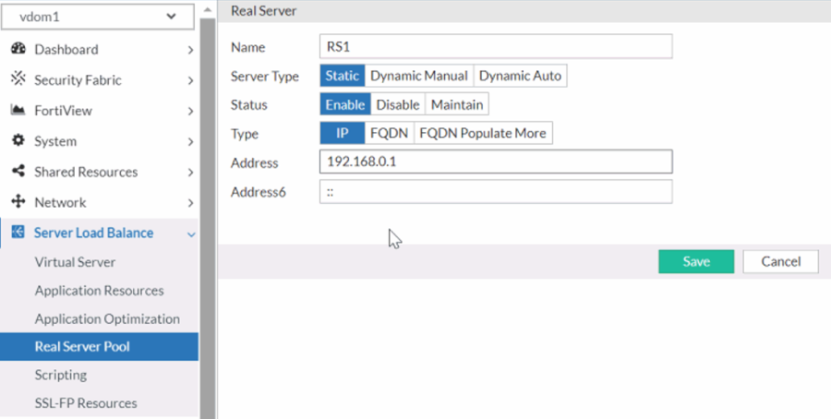Expand the Network menu chevron
831x419 pixels.
click(x=190, y=203)
